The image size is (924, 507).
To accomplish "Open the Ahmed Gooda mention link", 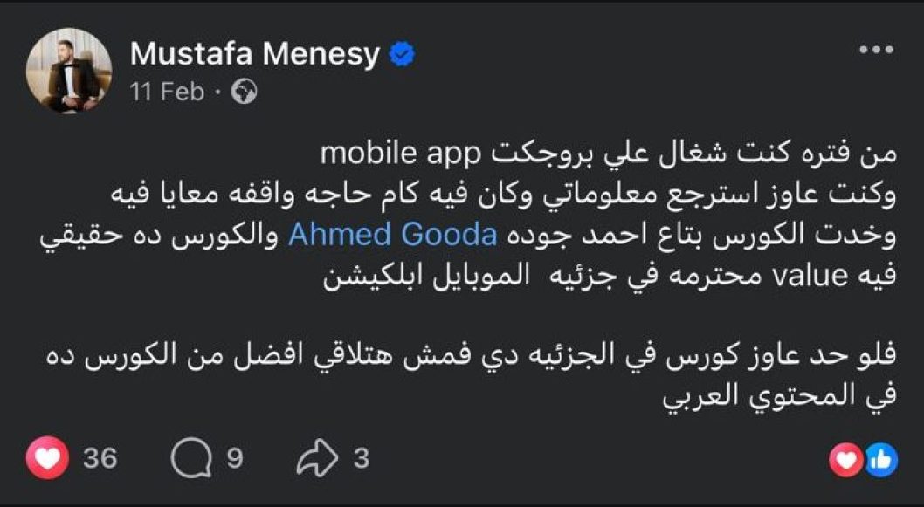I will click(x=392, y=235).
